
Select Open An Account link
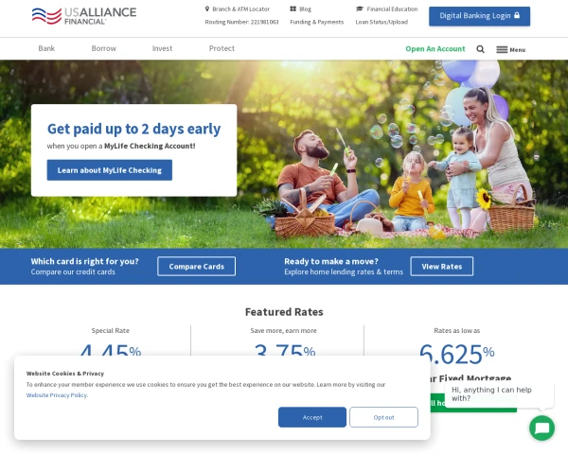435,49
